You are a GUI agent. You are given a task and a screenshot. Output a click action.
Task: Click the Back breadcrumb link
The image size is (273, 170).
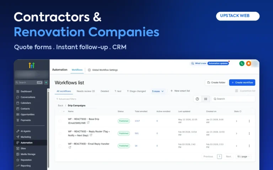point(60,106)
